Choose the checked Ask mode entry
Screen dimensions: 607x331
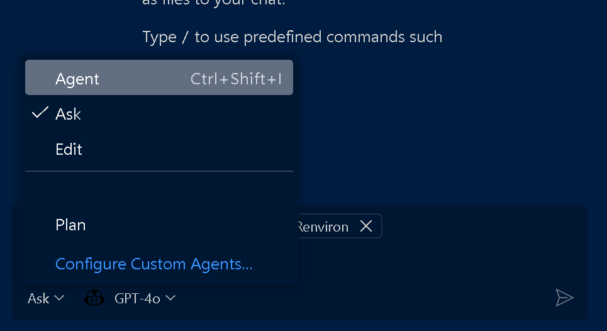(x=68, y=114)
